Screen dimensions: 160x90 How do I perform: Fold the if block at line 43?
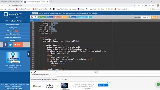click(x=35, y=61)
